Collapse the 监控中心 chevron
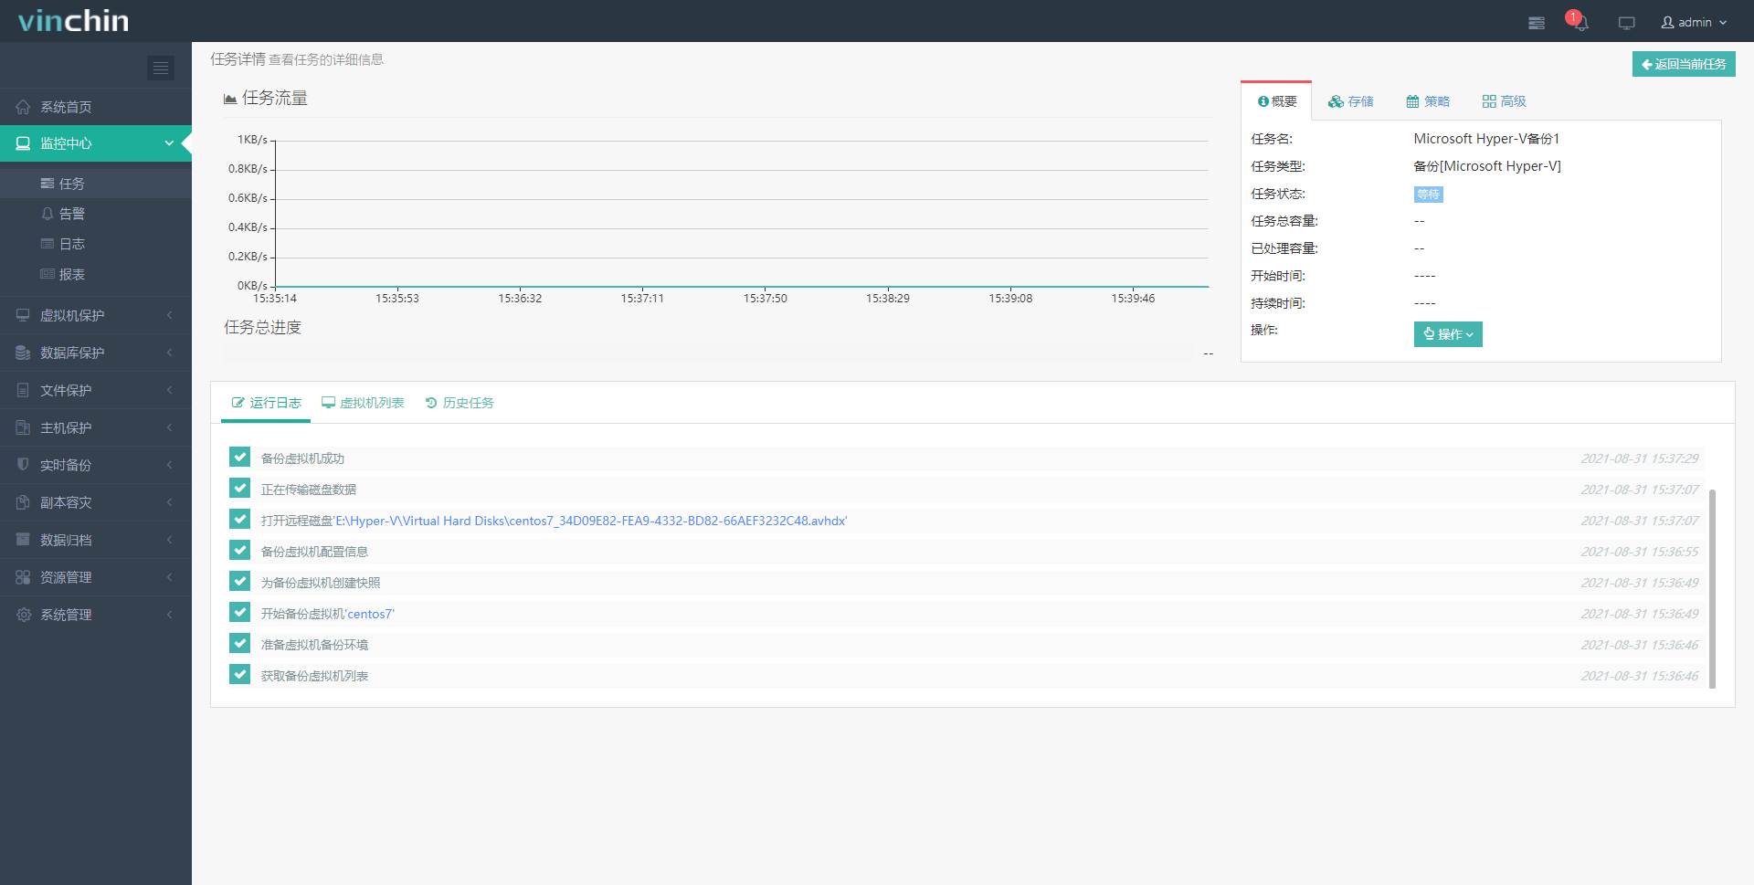 [x=169, y=143]
